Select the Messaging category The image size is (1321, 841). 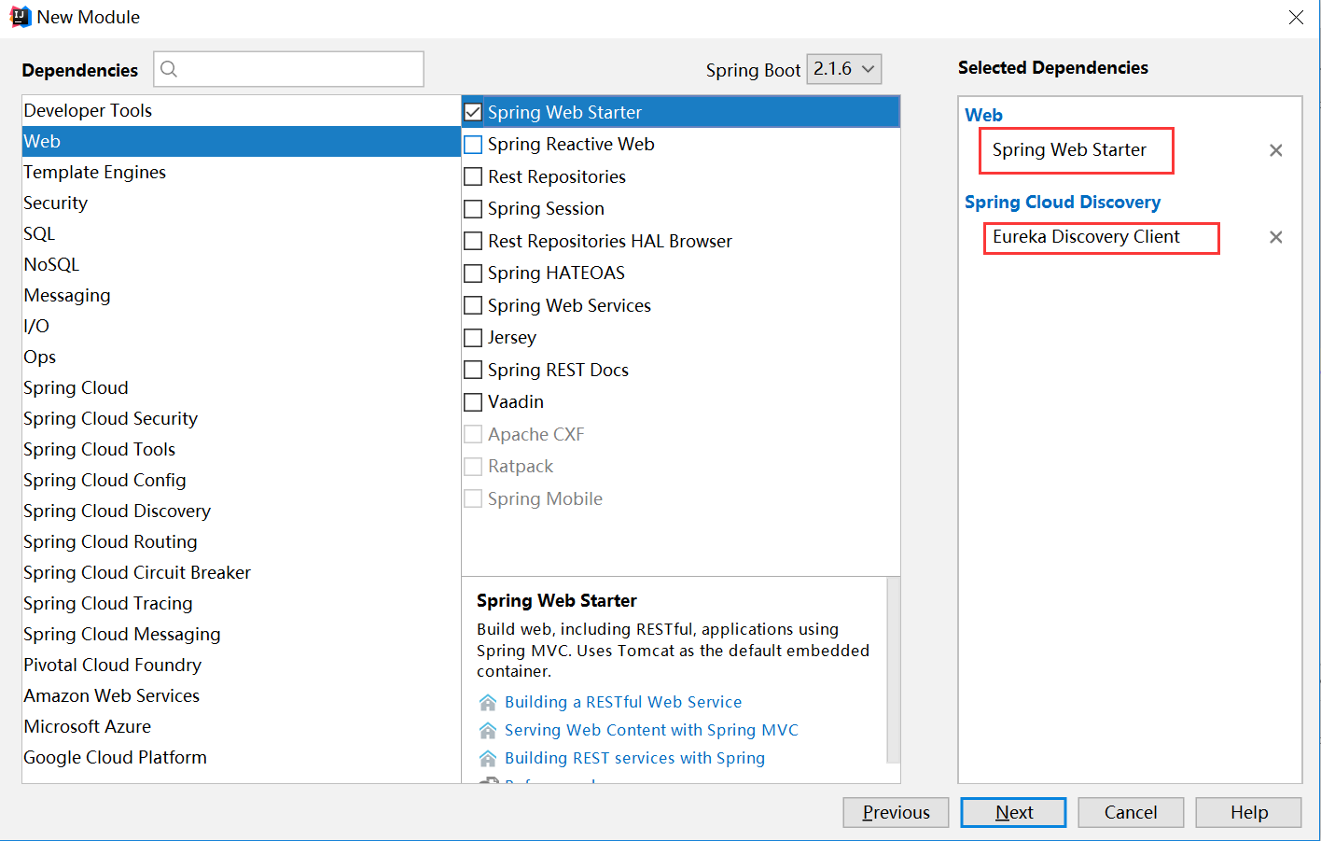click(x=241, y=295)
